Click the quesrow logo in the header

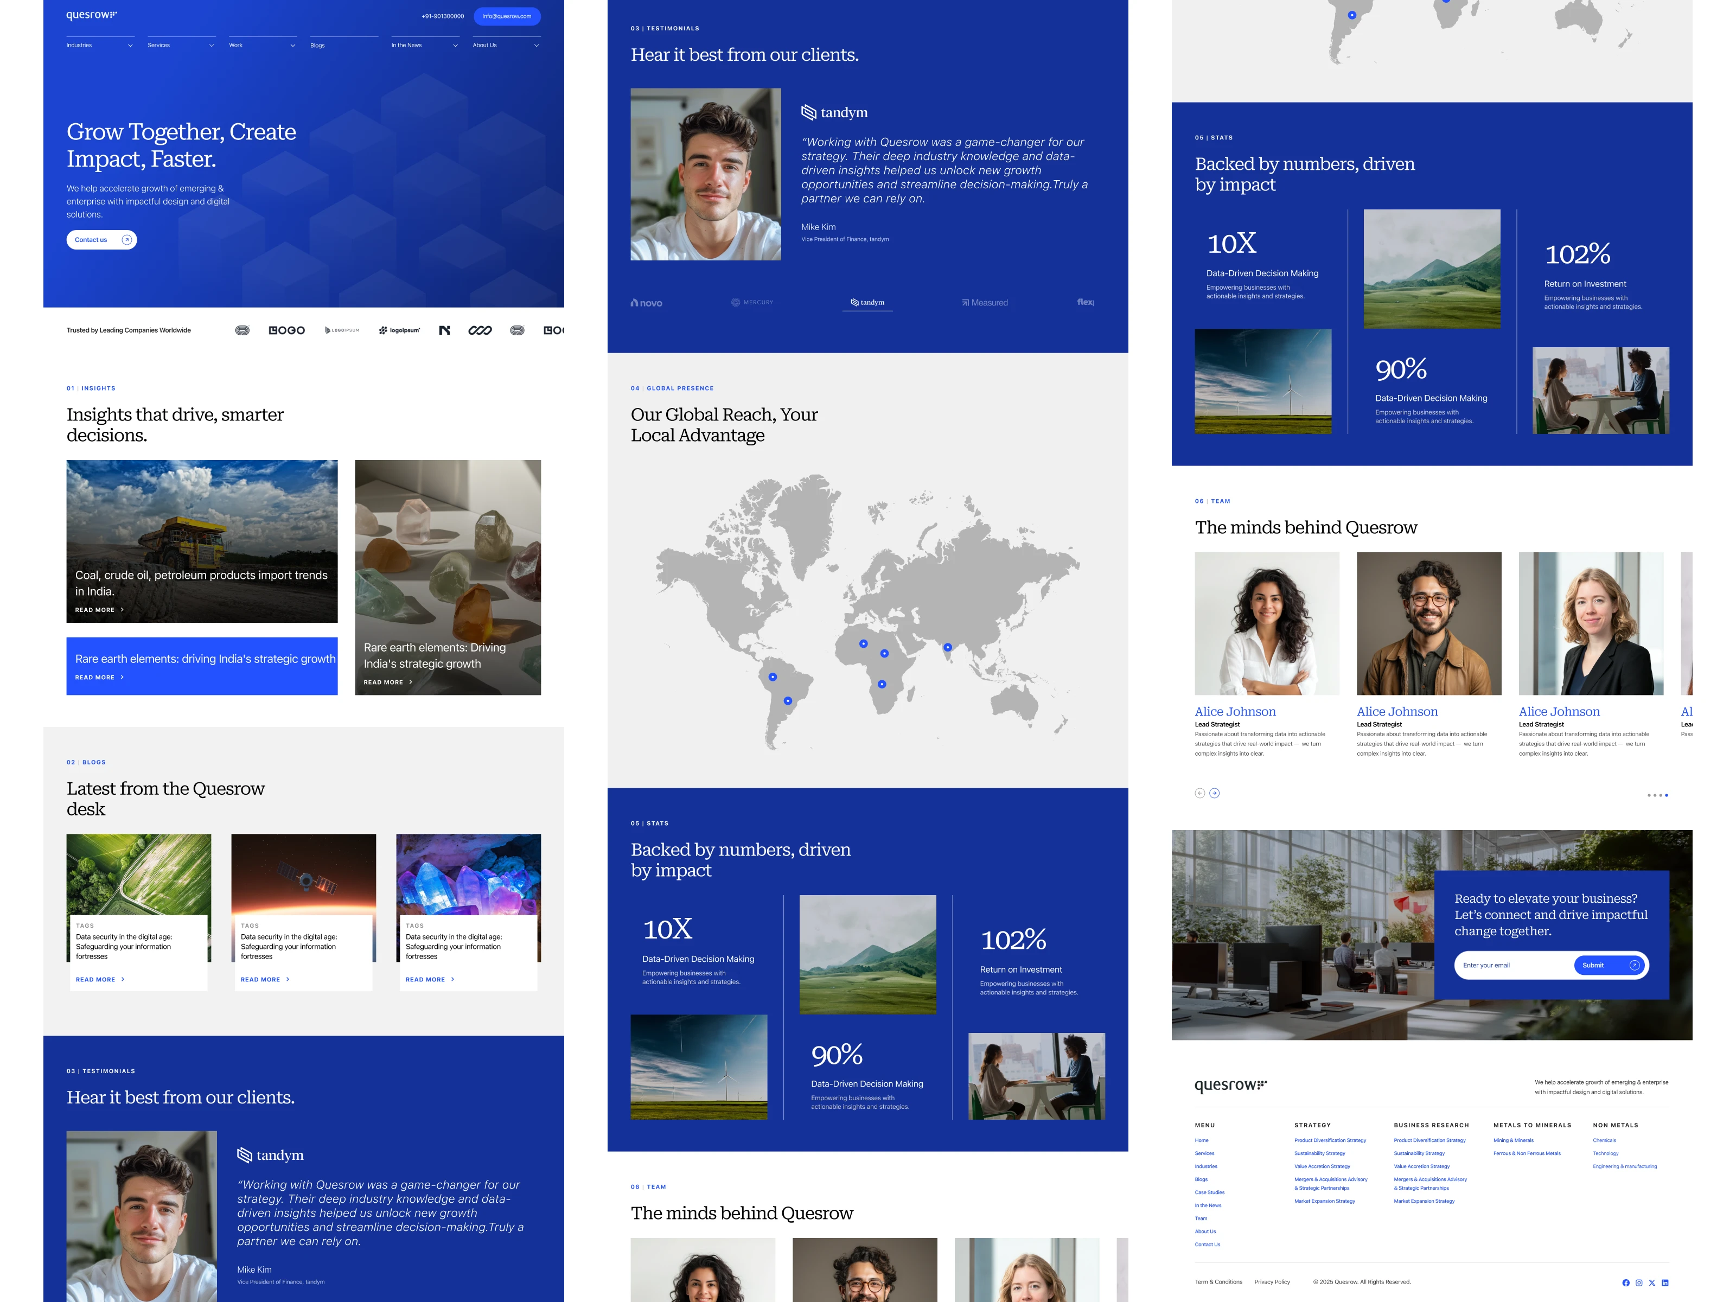coord(91,15)
